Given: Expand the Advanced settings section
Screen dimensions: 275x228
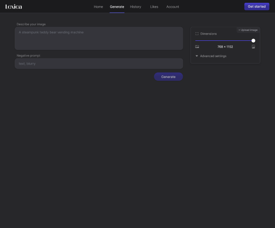Looking at the screenshot, I should (211, 56).
